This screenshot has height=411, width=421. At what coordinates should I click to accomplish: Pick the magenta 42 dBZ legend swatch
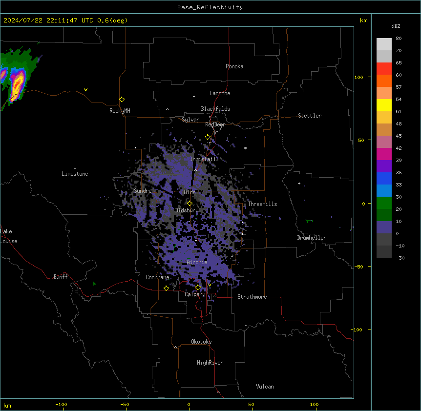[x=384, y=154]
